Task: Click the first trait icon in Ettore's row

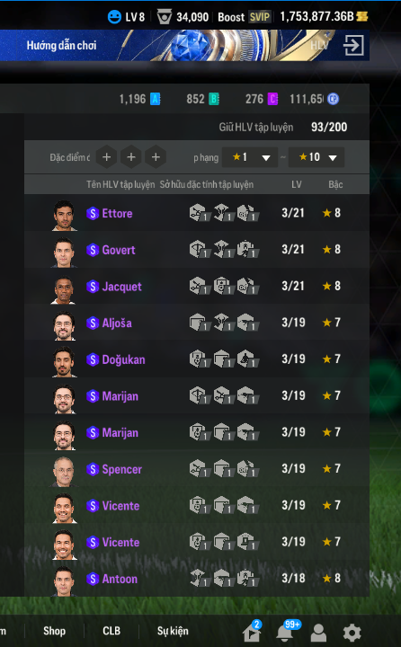Action: 199,213
